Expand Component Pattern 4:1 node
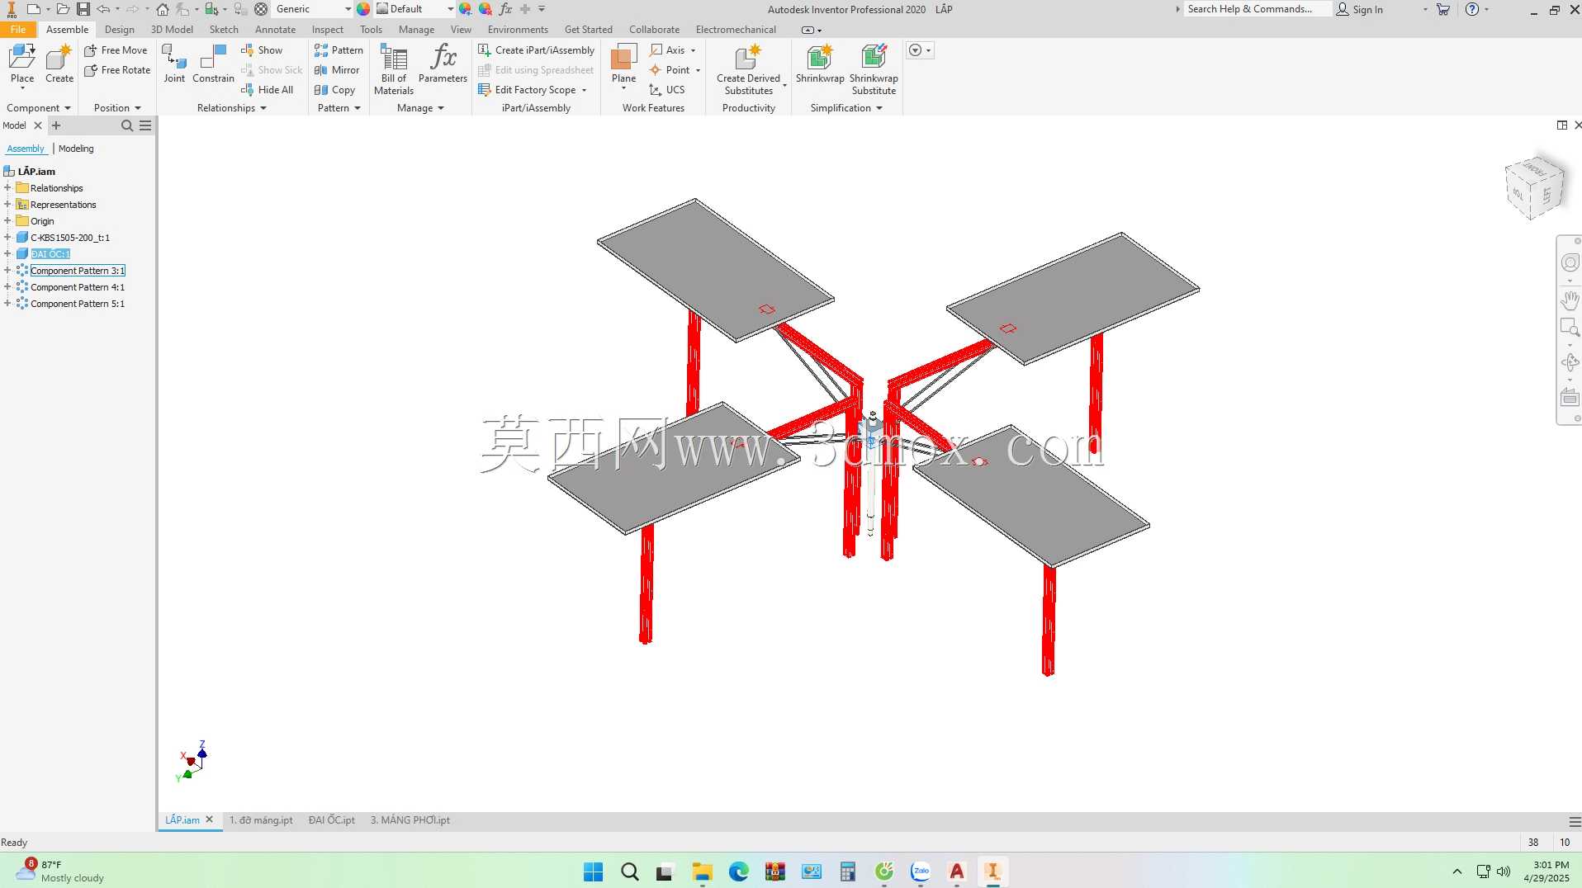Screen dimensions: 1582x888 click(x=7, y=287)
